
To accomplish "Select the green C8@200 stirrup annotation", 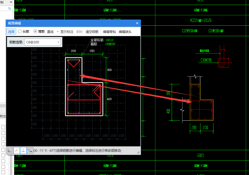I will (110, 44).
